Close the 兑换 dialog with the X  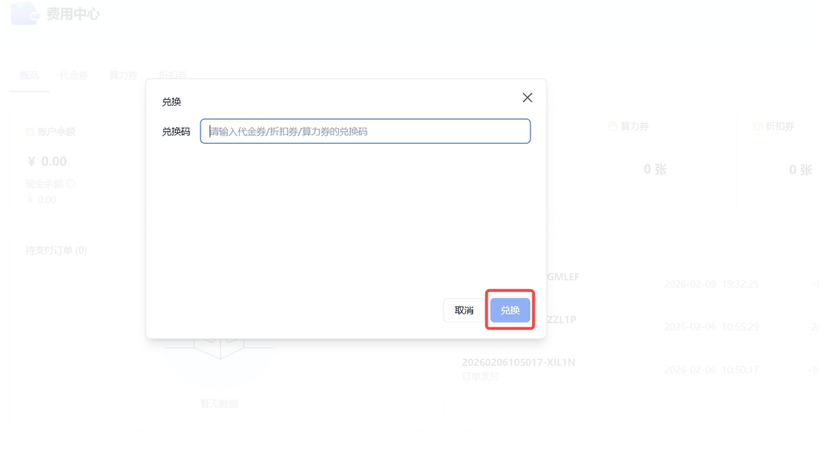pyautogui.click(x=527, y=98)
